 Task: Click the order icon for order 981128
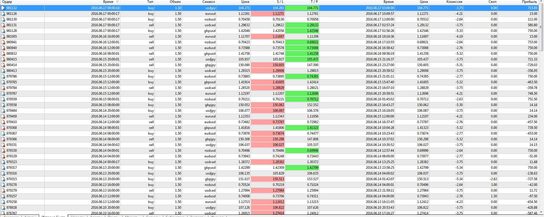tap(3, 31)
